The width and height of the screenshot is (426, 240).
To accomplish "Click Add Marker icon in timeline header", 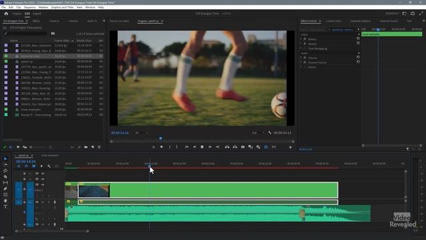I will pyautogui.click(x=41, y=166).
